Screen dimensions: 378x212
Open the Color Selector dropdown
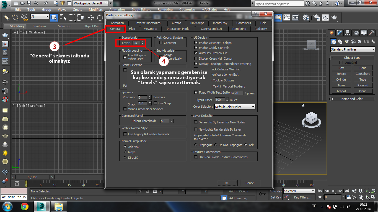(x=235, y=107)
